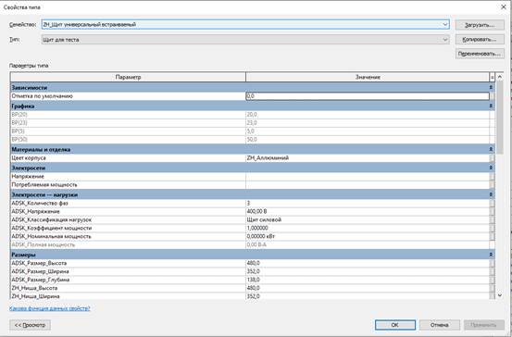Collapse the Материалы и отделка group
512x337 pixels.
[x=491, y=149]
